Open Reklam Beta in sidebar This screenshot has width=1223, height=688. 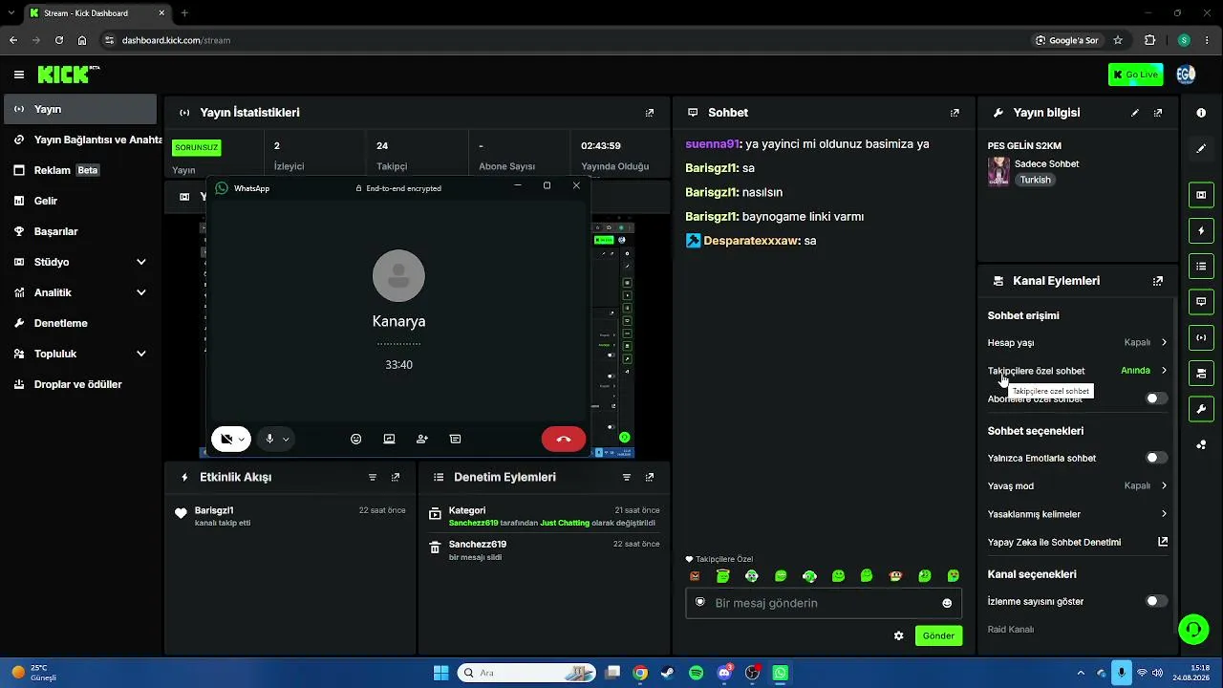point(80,170)
